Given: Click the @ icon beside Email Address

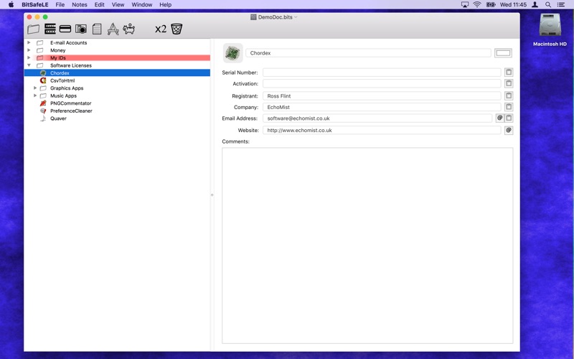Looking at the screenshot, I should [499, 118].
